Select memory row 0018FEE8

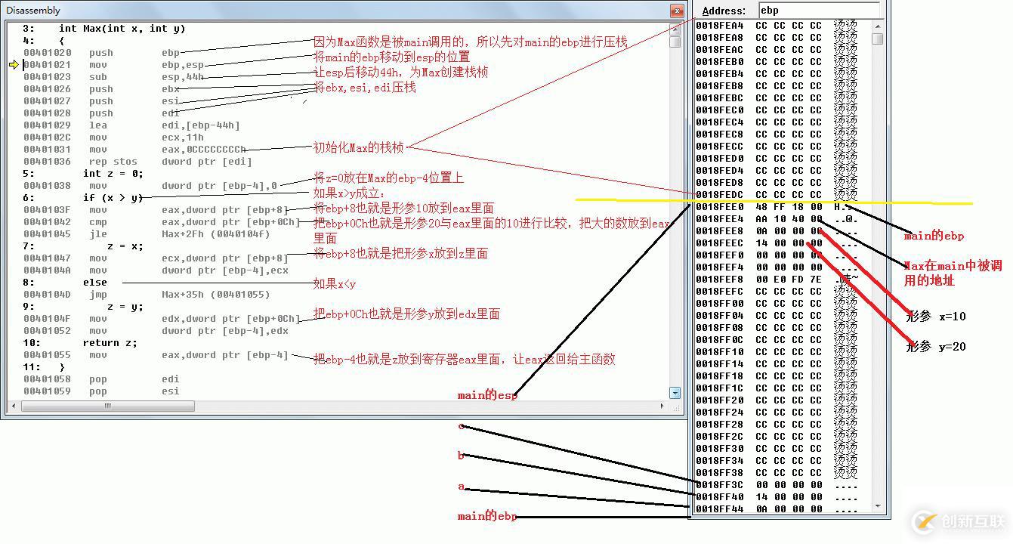777,230
